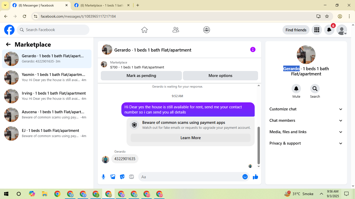Screen dimensions: 355x199
Task: Open the Azucena conversation in the list
Action: (x=47, y=115)
